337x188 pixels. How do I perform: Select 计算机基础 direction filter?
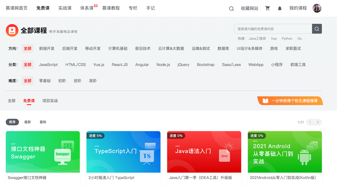118,48
